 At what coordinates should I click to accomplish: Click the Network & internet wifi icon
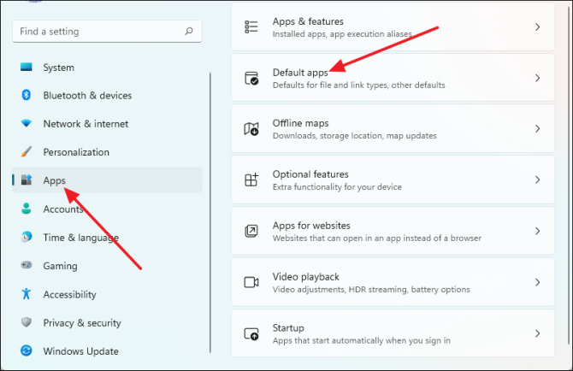[x=27, y=124]
